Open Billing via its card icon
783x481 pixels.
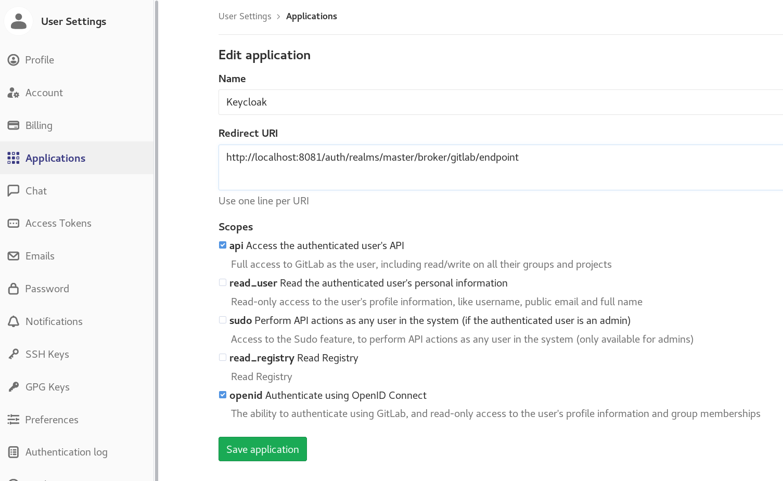pyautogui.click(x=14, y=125)
